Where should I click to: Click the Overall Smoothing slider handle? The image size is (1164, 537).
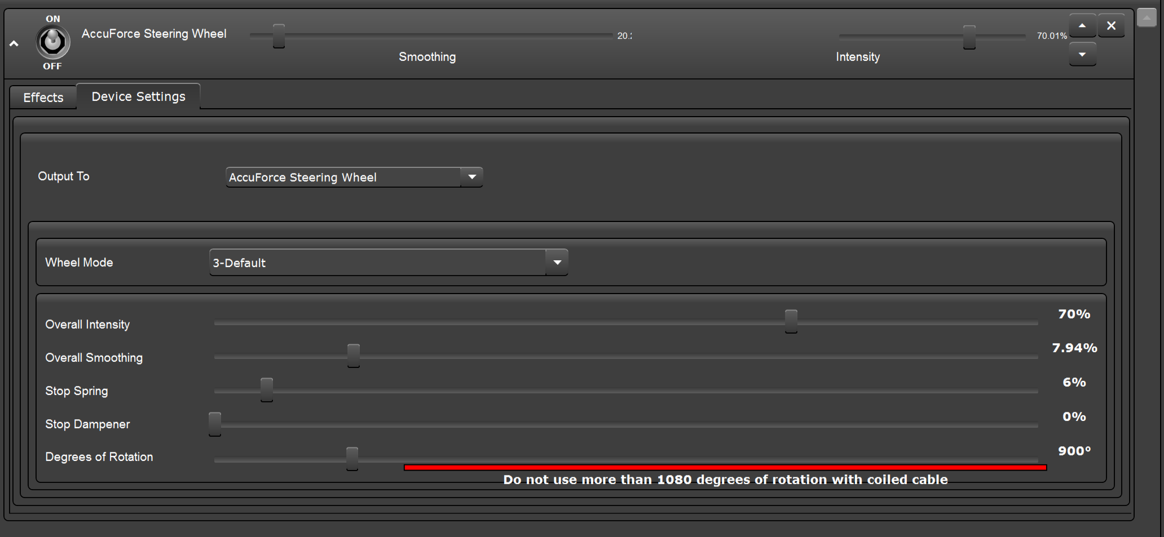[354, 356]
